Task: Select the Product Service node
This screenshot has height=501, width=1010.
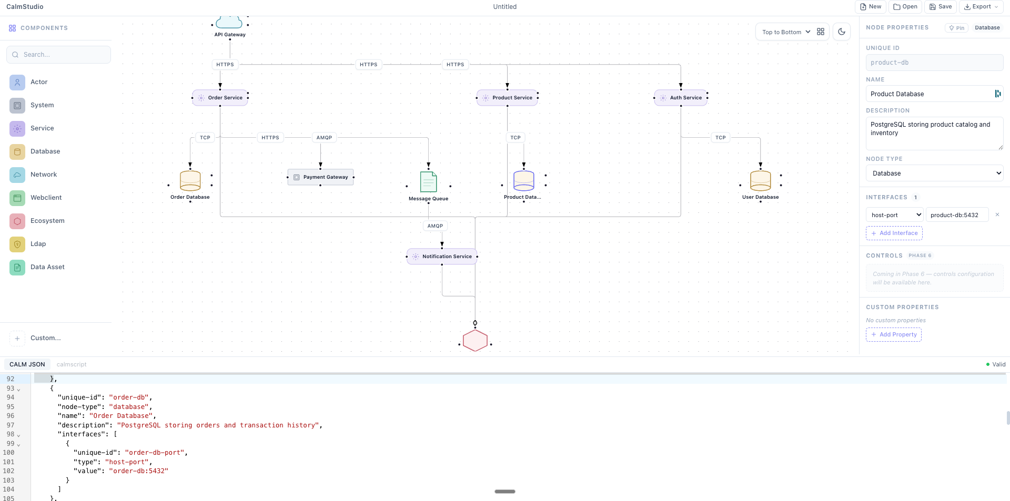Action: coord(507,98)
